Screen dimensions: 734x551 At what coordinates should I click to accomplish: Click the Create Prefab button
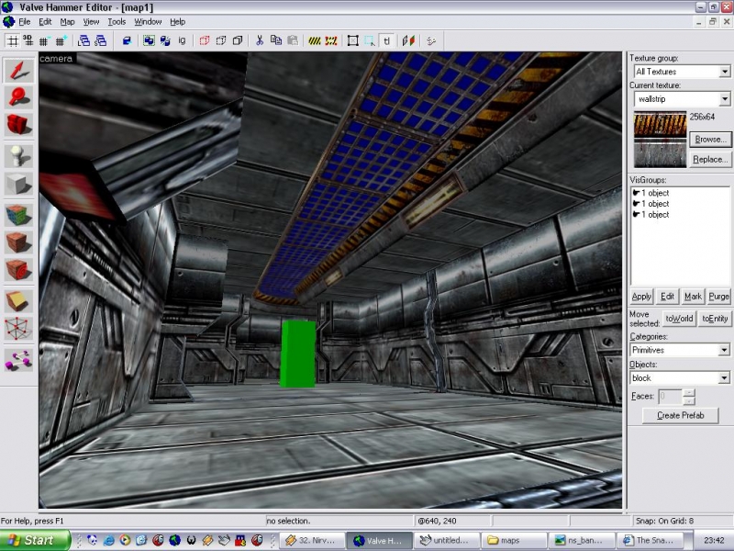point(679,416)
